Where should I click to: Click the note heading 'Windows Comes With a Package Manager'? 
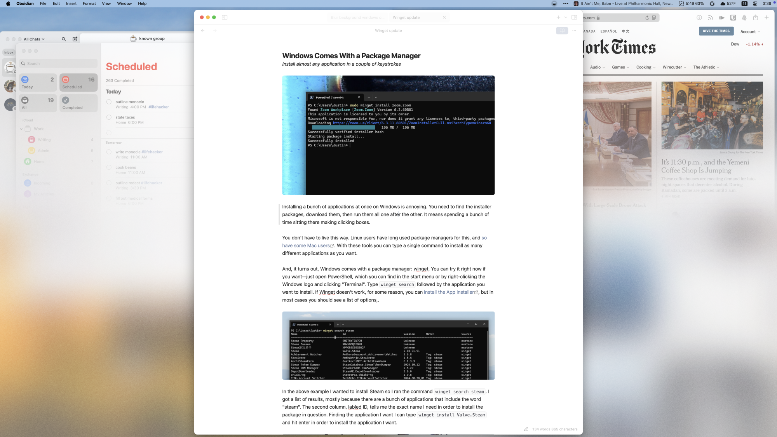click(351, 56)
